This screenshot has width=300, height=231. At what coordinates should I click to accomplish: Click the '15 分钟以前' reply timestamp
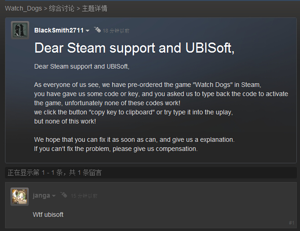[x=84, y=196]
